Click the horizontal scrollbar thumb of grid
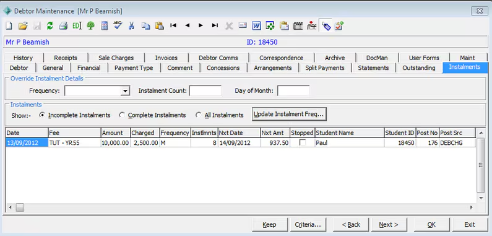Viewport: 492px width, 236px height. click(x=20, y=208)
